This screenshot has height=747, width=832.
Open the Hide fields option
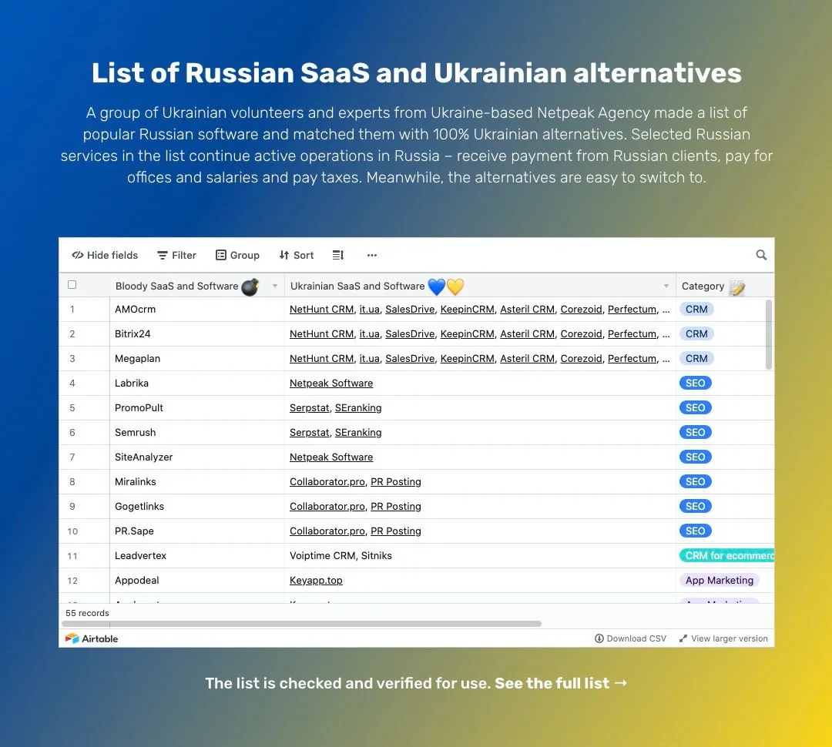(105, 255)
